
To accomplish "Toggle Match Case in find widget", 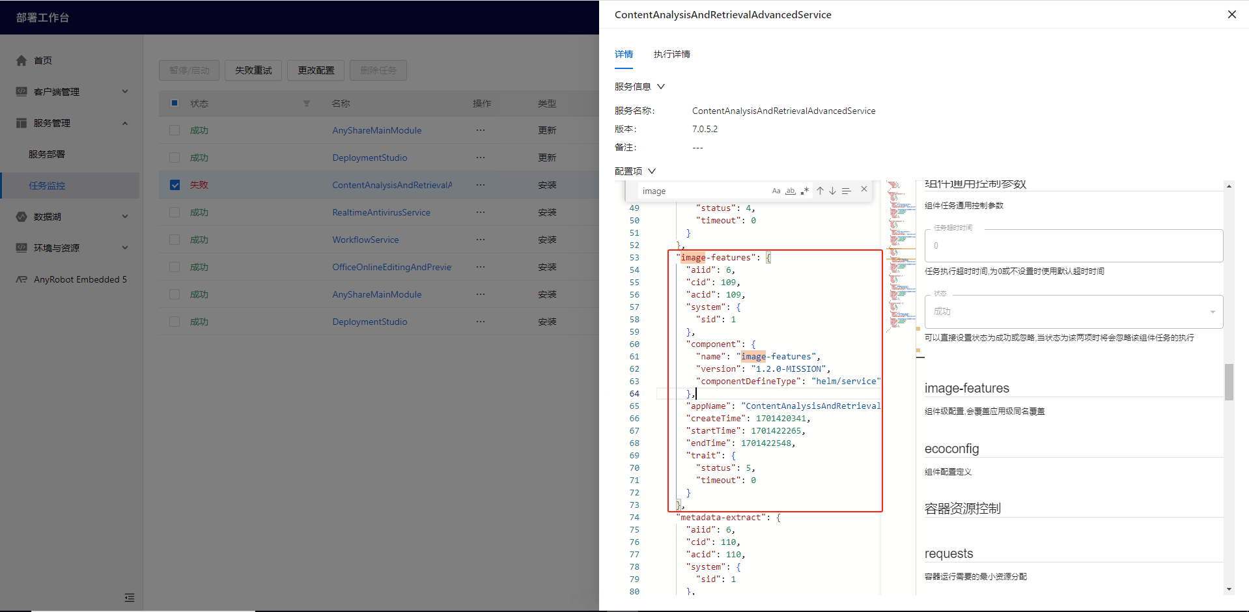I will [x=776, y=191].
